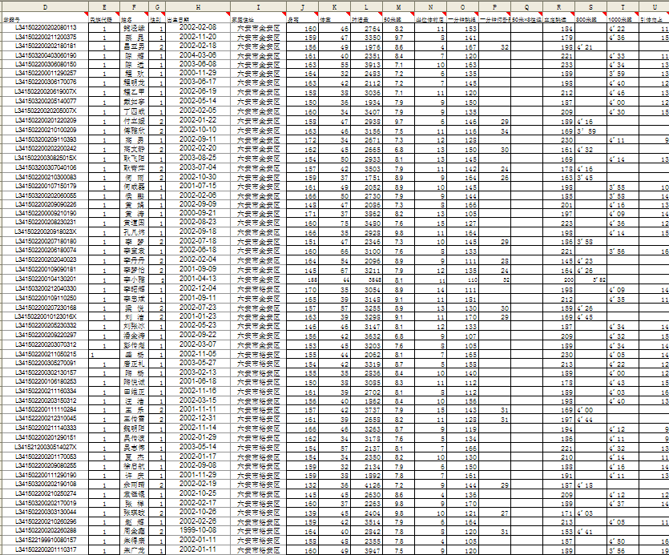Image resolution: width=669 pixels, height=555 pixels.
Task: Click the height value in the 2002-09-11 row
Action: 303,140
